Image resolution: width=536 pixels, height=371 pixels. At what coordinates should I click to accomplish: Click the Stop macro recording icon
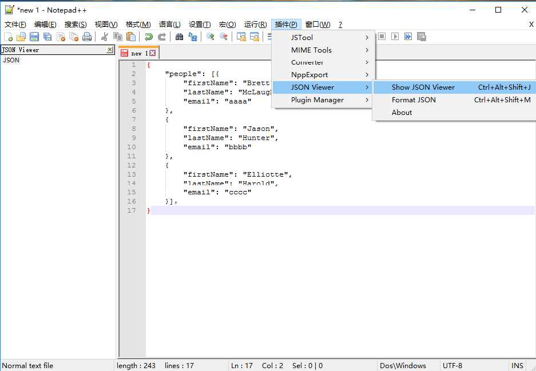[x=382, y=37]
